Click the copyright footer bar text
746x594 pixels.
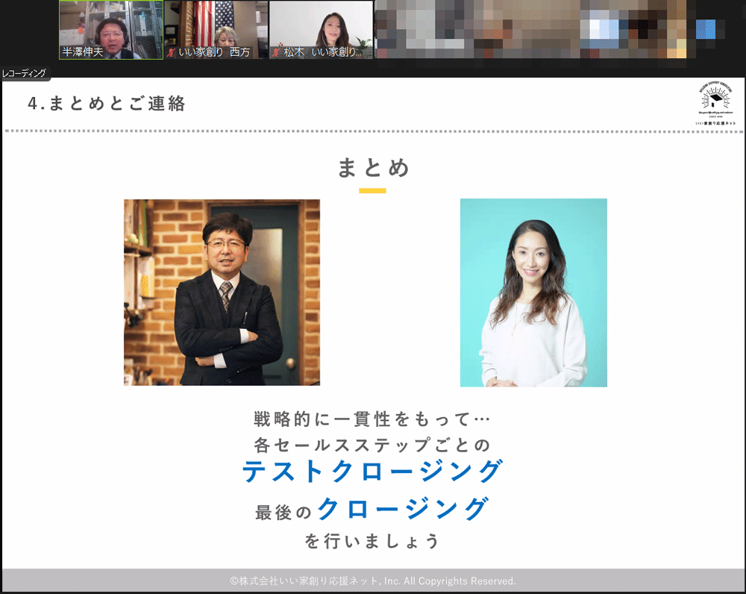tap(372, 581)
